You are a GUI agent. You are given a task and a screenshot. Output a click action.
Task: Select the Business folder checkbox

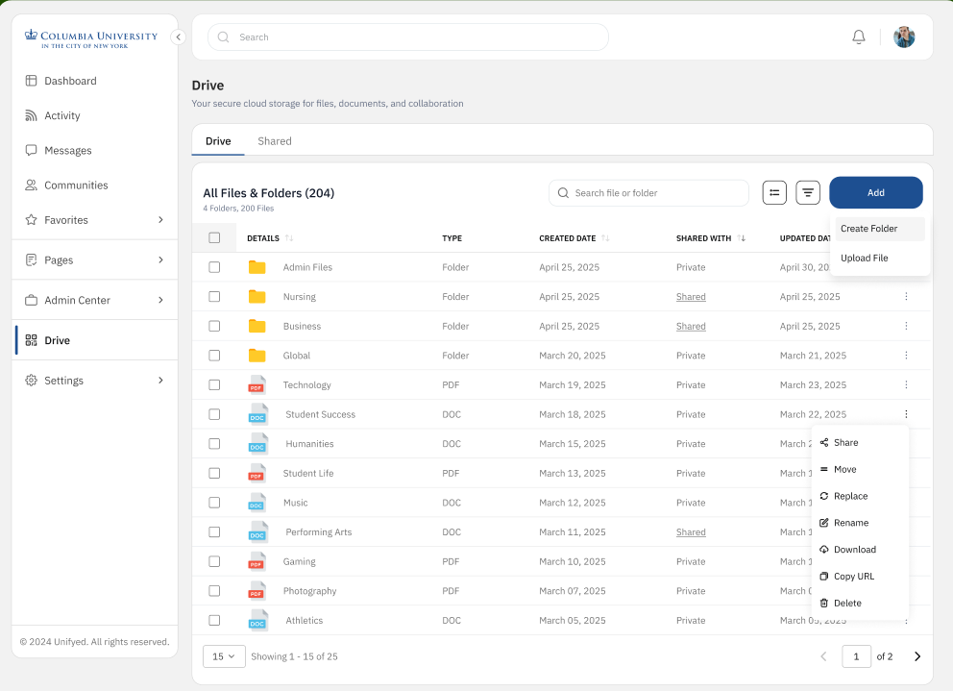214,327
